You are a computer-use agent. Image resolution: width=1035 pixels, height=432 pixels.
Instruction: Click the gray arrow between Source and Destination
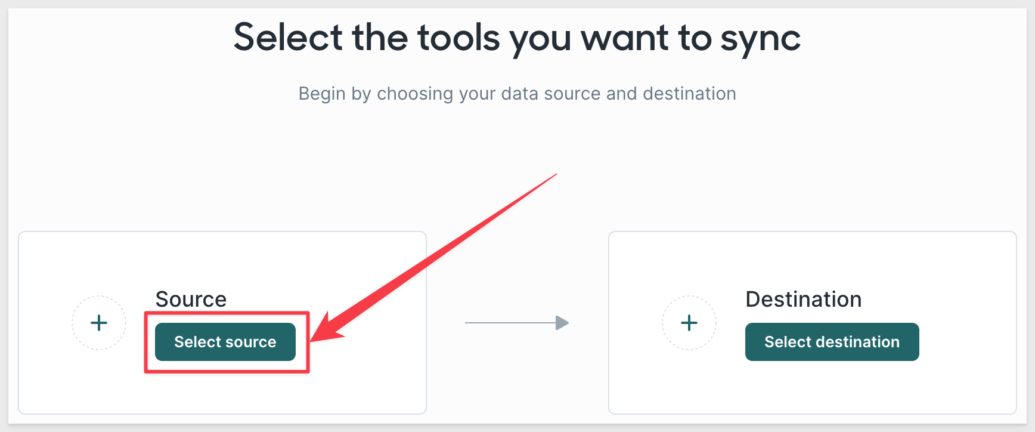[517, 323]
